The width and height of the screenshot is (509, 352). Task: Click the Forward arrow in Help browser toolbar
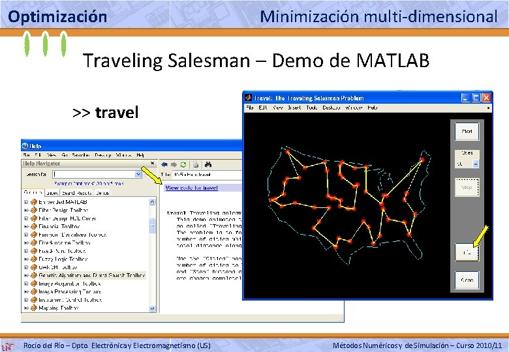[174, 164]
